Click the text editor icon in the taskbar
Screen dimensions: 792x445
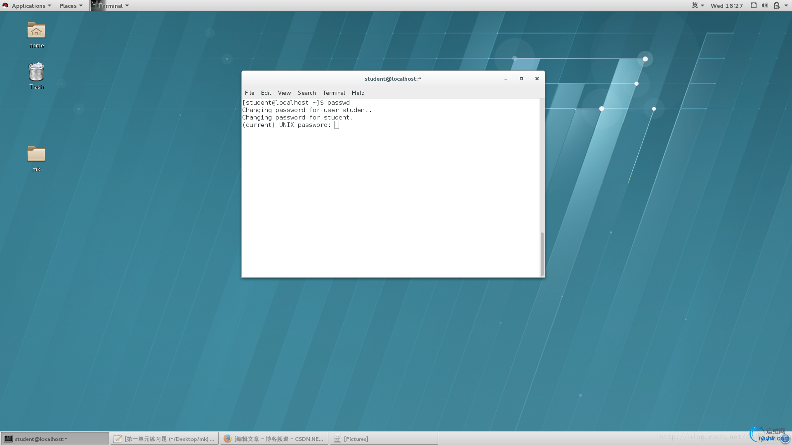118,439
